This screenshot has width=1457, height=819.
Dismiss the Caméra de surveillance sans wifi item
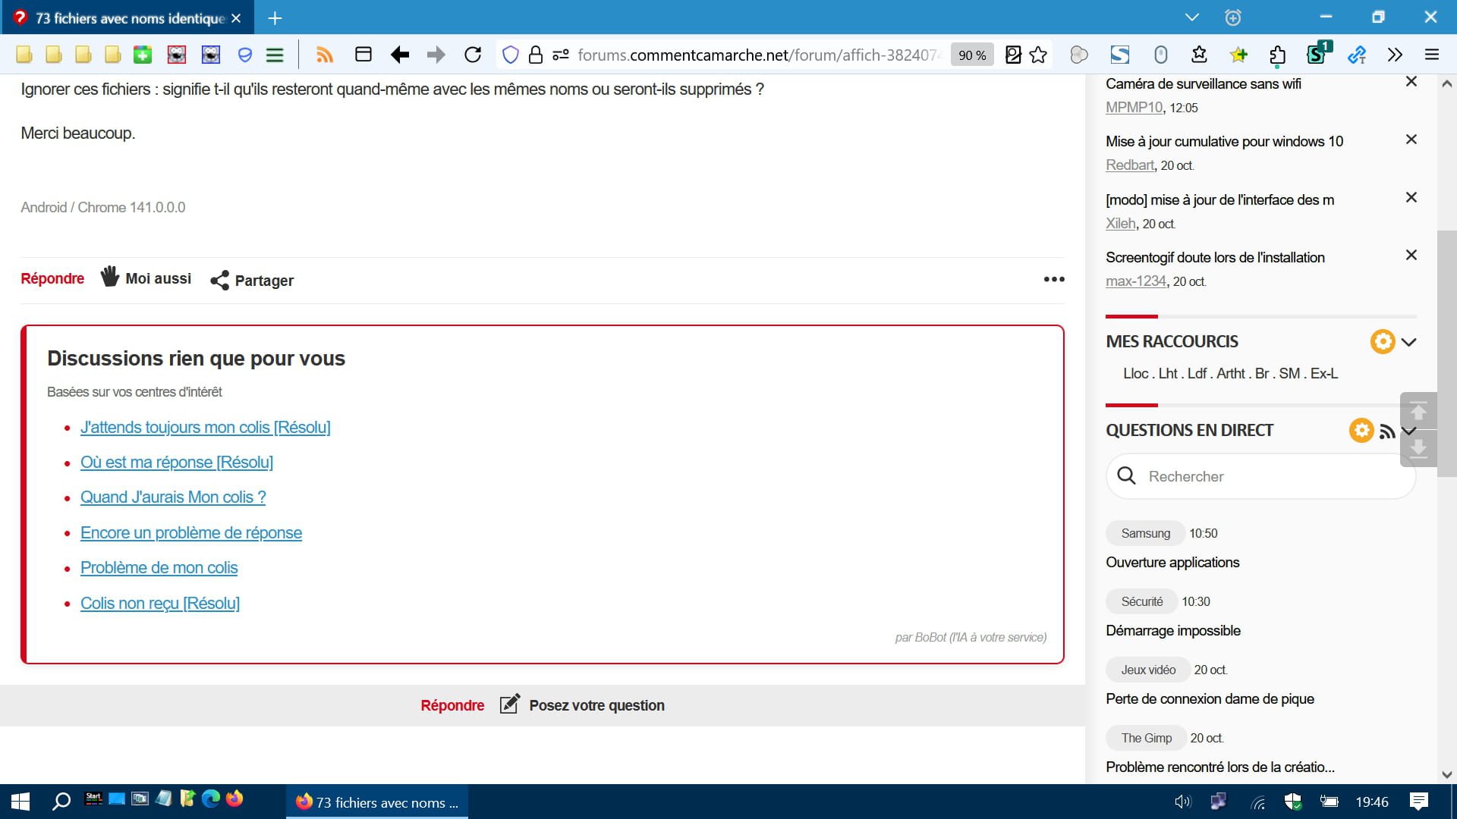pos(1411,81)
